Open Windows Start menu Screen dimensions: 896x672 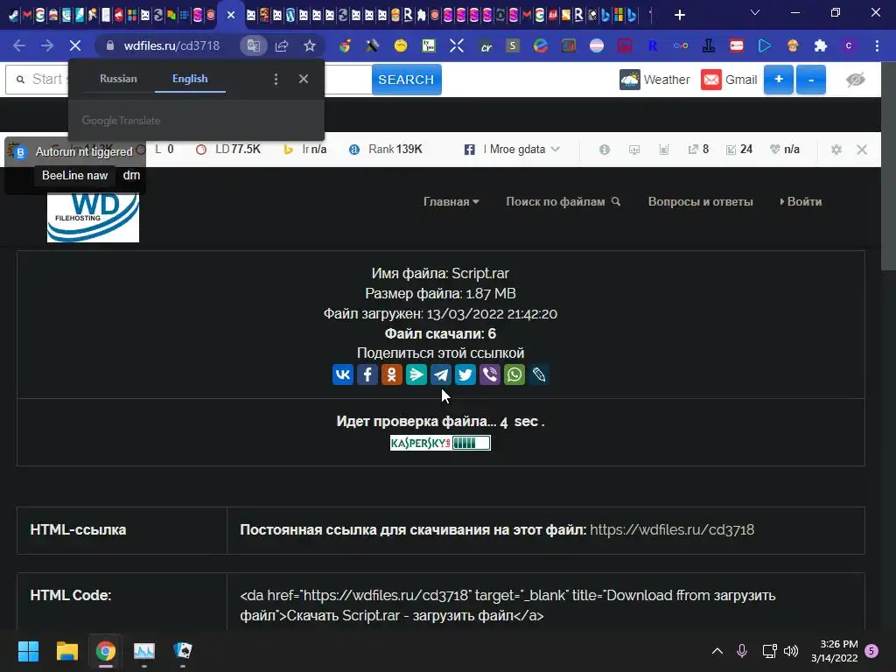pyautogui.click(x=28, y=651)
